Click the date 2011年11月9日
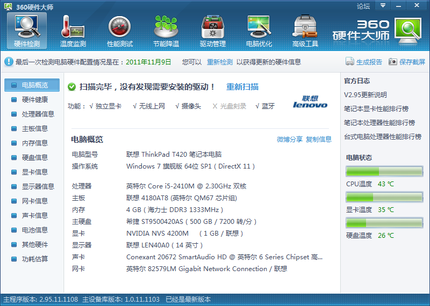 [148, 62]
